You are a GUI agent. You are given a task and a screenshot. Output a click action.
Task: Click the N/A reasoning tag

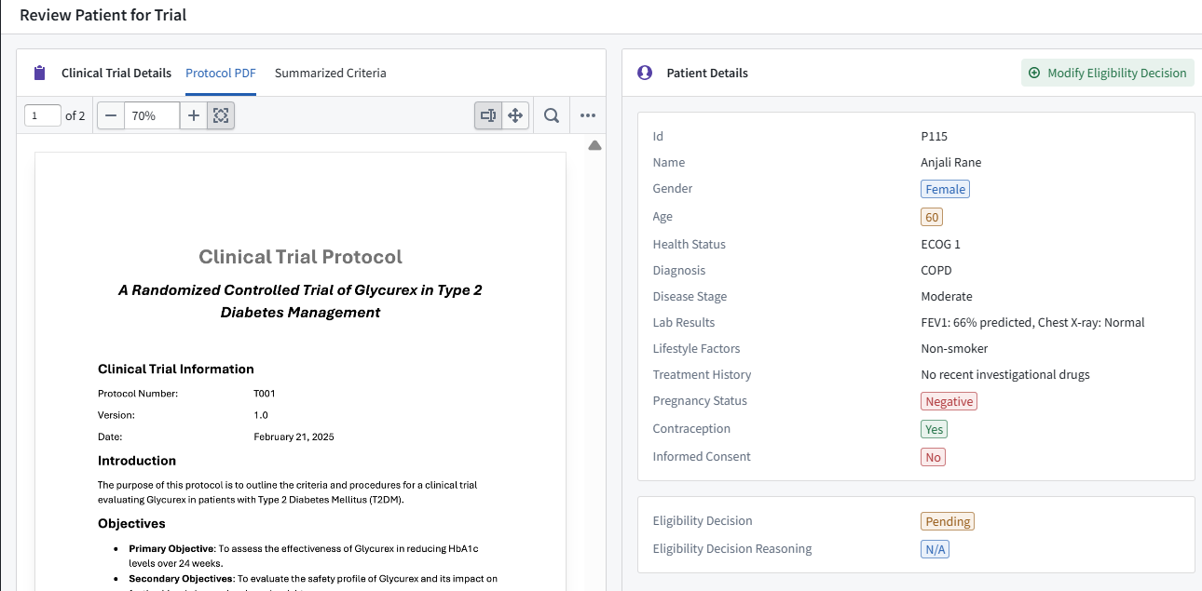click(x=935, y=549)
